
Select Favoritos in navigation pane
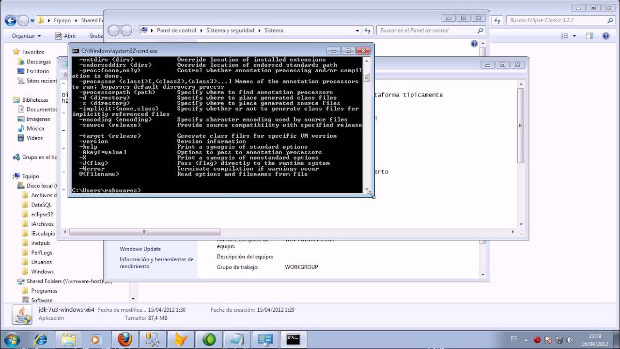pyautogui.click(x=33, y=52)
